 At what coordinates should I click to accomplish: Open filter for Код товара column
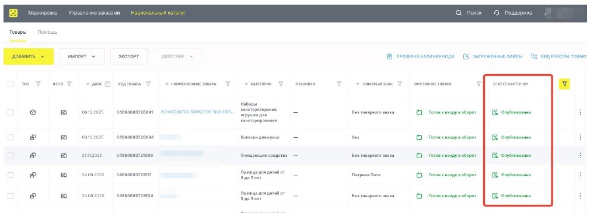coord(149,84)
